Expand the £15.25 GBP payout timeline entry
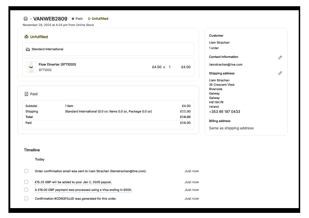Viewport: 309px width, 218px height. tap(73, 182)
